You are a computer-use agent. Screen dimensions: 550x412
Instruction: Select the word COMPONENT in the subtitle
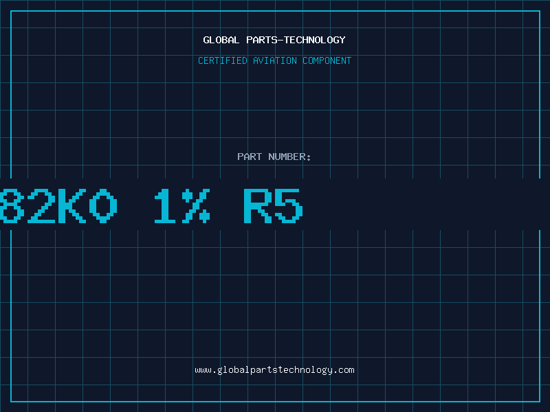[327, 60]
